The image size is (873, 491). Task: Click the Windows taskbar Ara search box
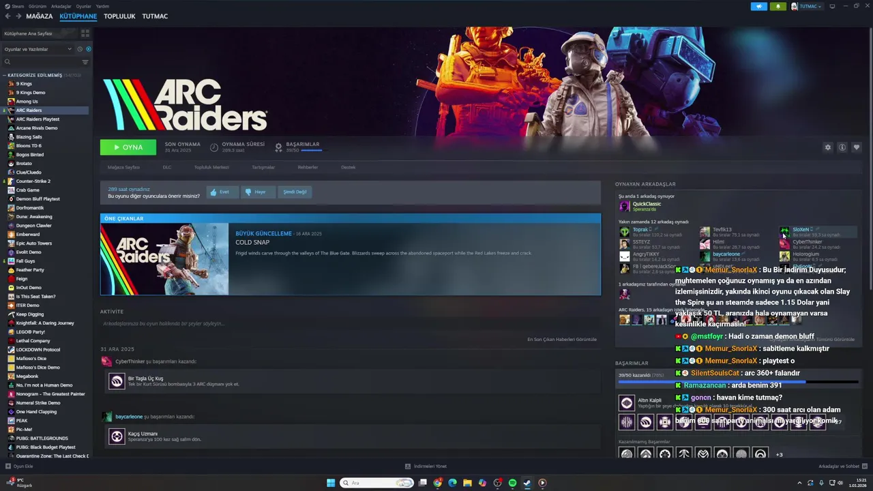(x=377, y=483)
